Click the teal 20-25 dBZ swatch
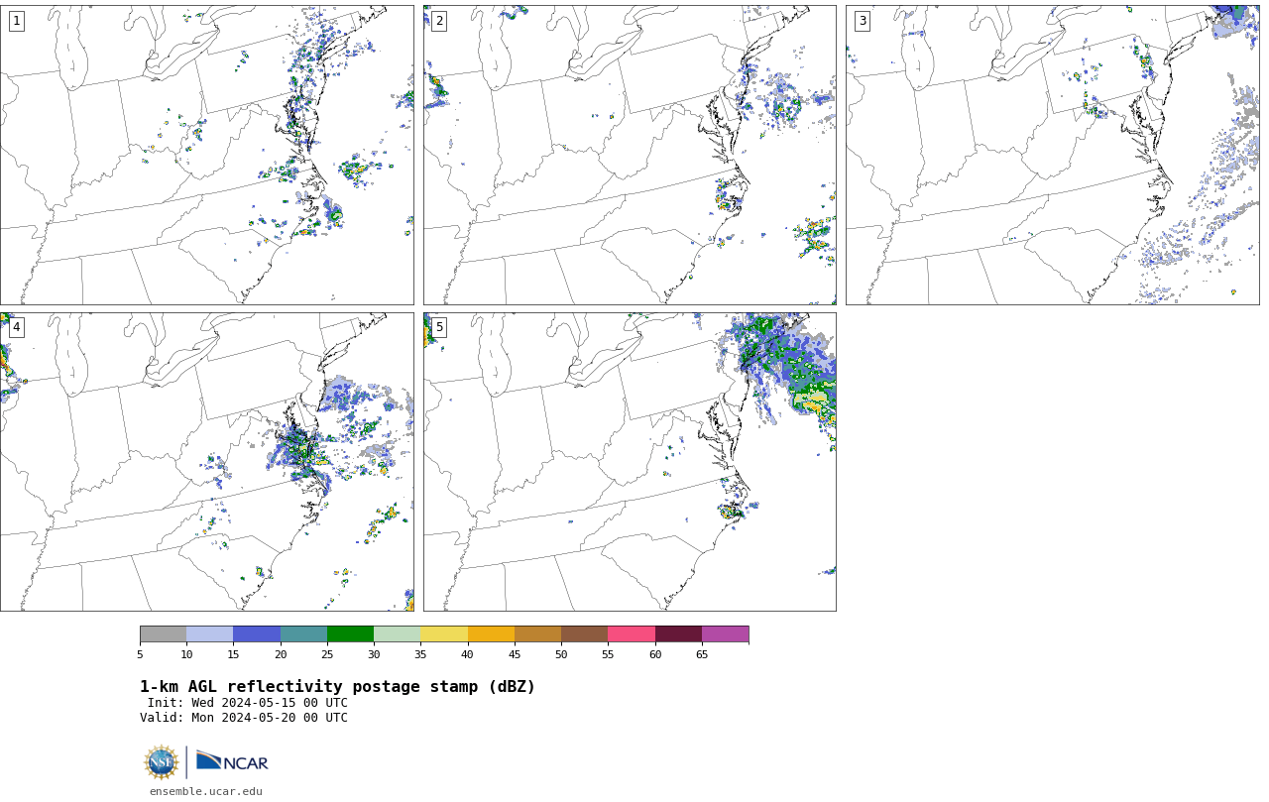The width and height of the screenshot is (1269, 802). [x=303, y=634]
